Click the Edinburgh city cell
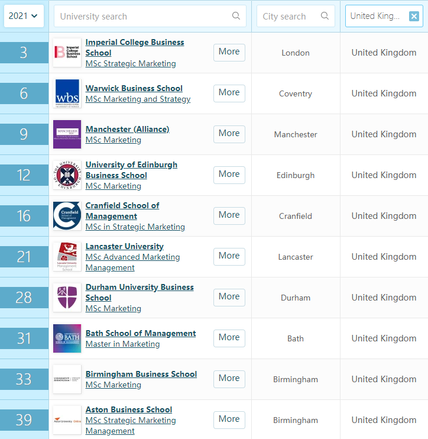Viewport: 428px width, 439px height. coord(296,175)
